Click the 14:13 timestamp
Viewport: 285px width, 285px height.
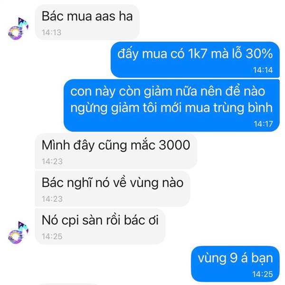tap(51, 32)
